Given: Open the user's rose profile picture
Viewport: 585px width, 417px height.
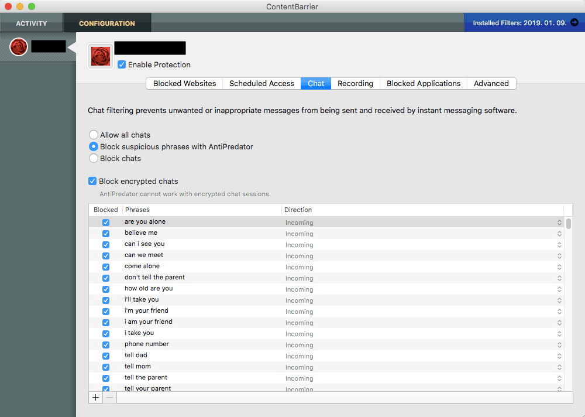Looking at the screenshot, I should point(100,56).
